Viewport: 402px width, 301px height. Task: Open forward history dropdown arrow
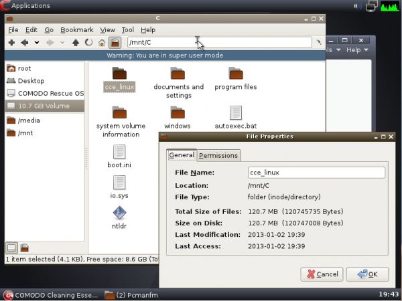(64, 43)
